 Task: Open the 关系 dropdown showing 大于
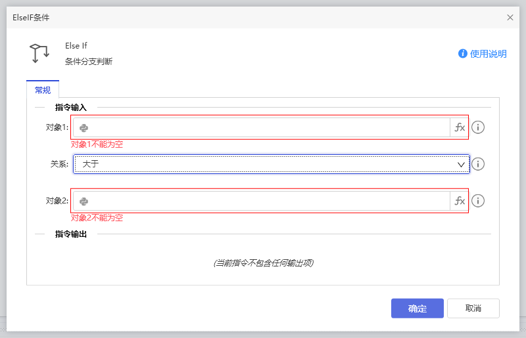263,164
